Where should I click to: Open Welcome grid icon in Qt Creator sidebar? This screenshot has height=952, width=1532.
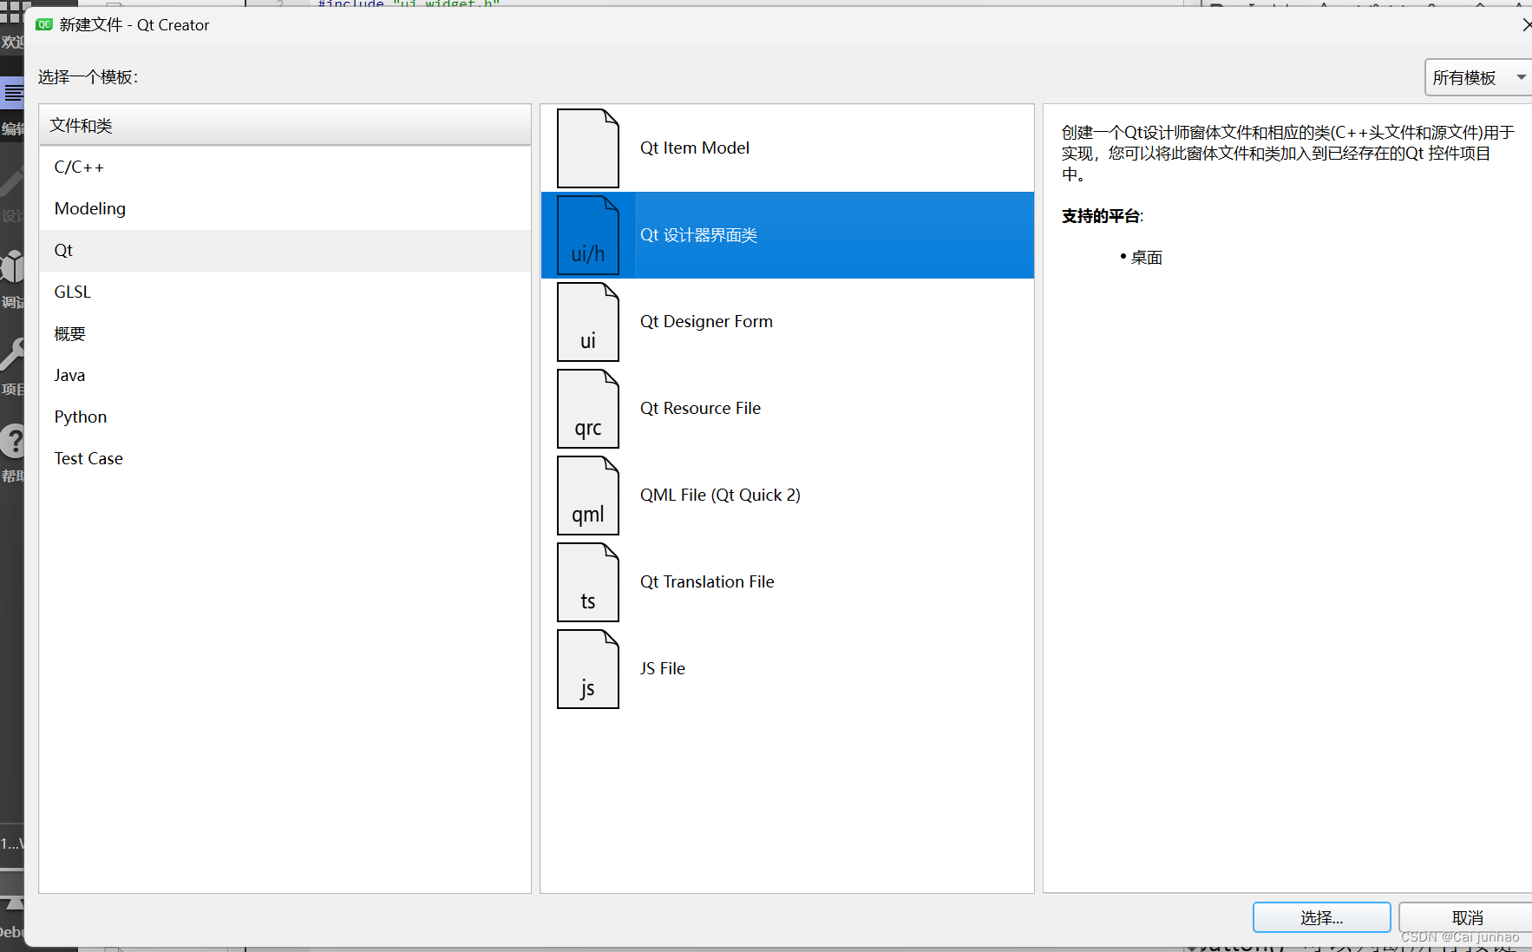tap(12, 12)
